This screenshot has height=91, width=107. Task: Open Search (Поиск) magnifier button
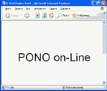coord(63,15)
